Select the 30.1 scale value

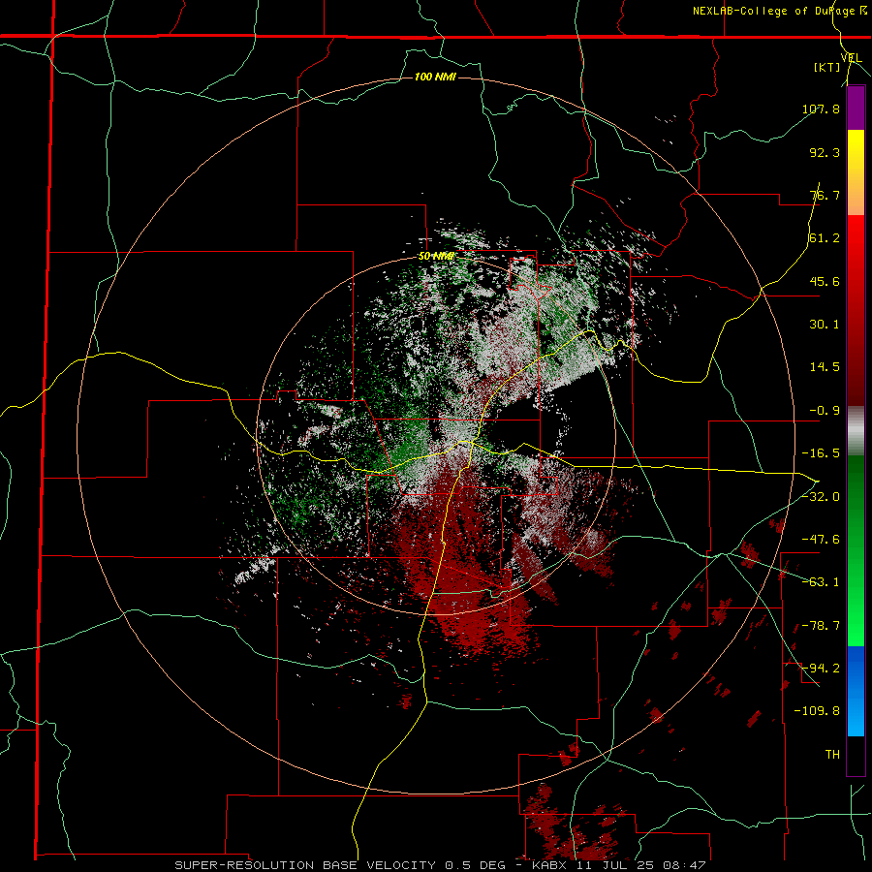tap(825, 325)
